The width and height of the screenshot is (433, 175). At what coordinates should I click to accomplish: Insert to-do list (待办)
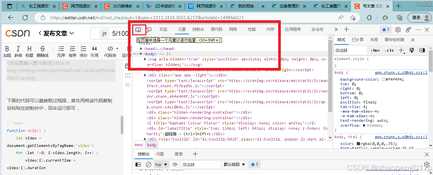click(x=83, y=52)
